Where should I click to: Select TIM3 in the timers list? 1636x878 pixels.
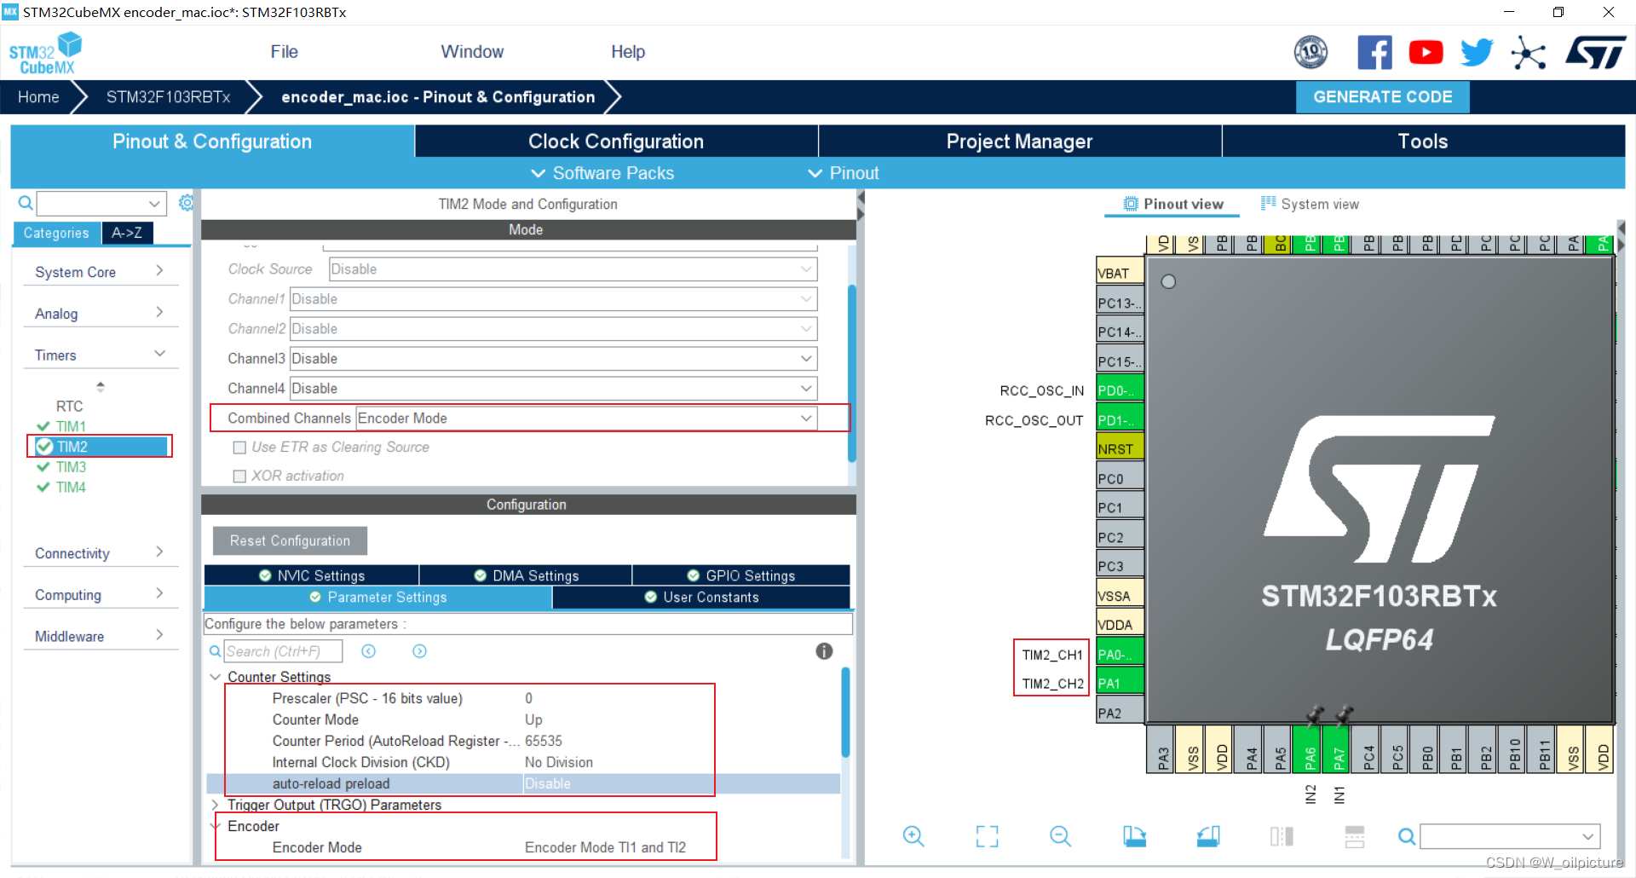point(71,467)
